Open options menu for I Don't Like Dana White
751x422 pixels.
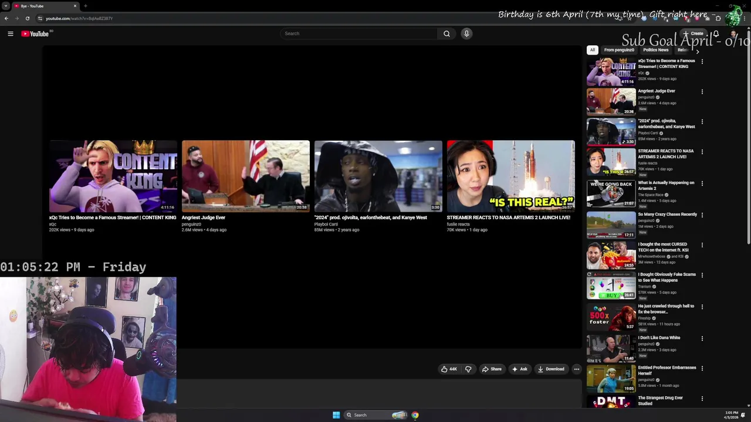(702, 339)
